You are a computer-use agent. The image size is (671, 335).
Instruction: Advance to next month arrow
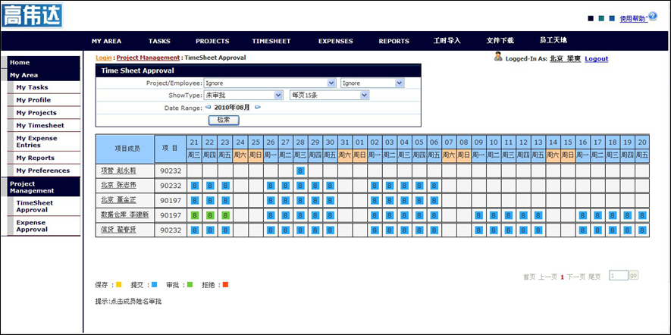(x=258, y=108)
